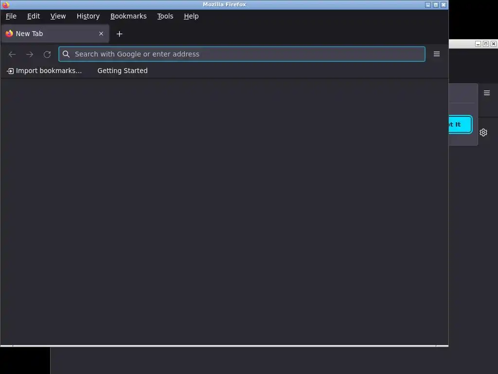
Task: Open the front Firefox application hamburger menu
Action: point(437,54)
